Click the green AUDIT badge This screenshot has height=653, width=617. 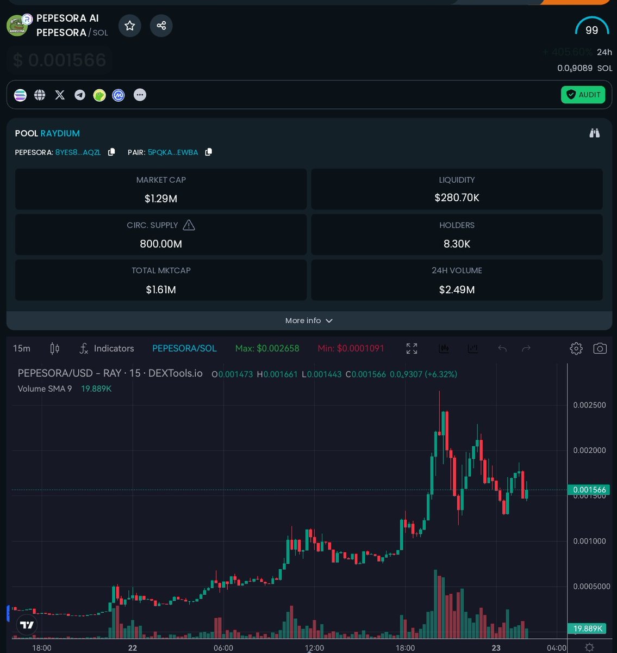click(x=583, y=95)
